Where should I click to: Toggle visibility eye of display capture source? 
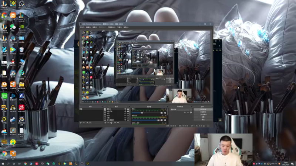pyautogui.click(x=125, y=120)
